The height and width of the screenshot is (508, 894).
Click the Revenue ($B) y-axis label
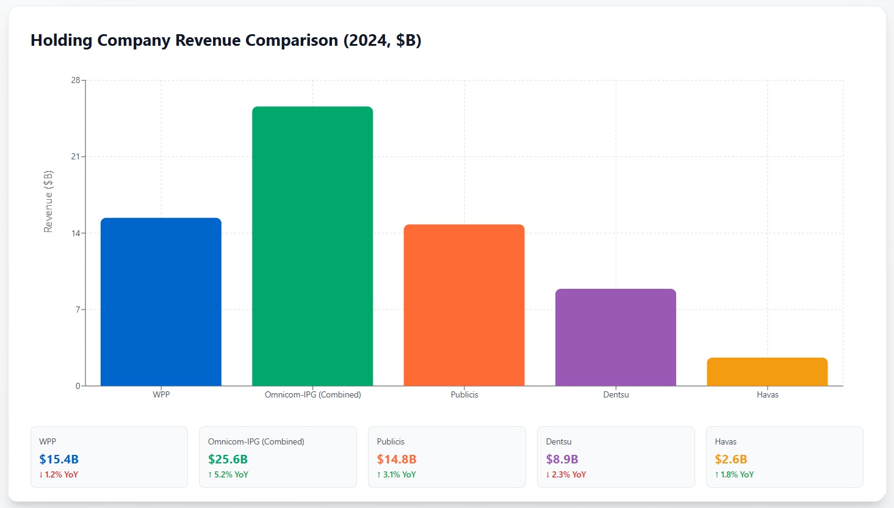48,201
